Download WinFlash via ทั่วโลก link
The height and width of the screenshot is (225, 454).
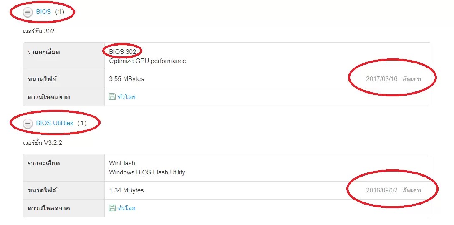point(126,208)
